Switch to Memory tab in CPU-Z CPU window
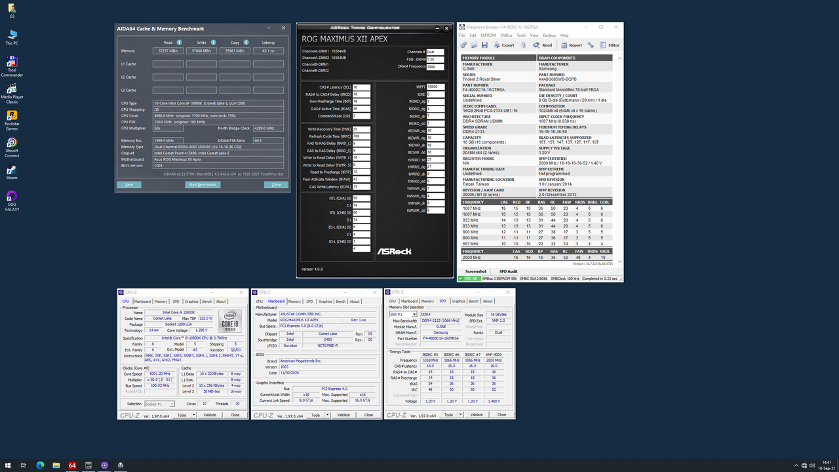 click(x=161, y=302)
